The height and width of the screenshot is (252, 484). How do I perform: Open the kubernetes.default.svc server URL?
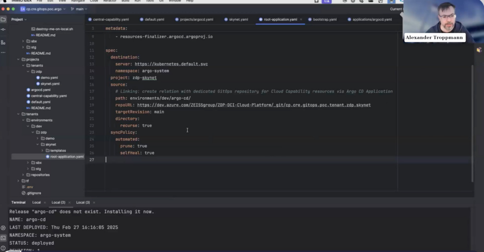tap(171, 64)
